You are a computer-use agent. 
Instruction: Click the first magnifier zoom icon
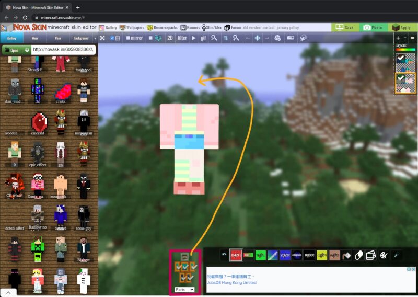[214, 38]
